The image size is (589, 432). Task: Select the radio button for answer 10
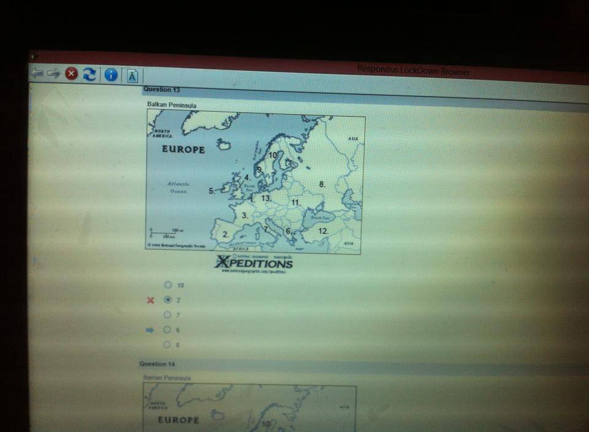pyautogui.click(x=168, y=285)
